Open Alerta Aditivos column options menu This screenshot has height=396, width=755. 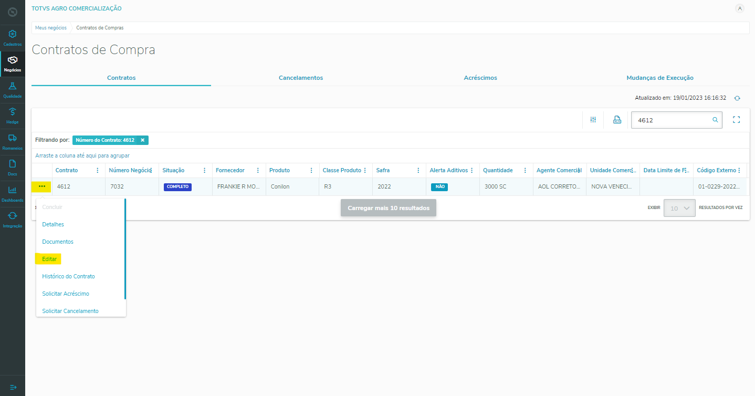pyautogui.click(x=472, y=170)
